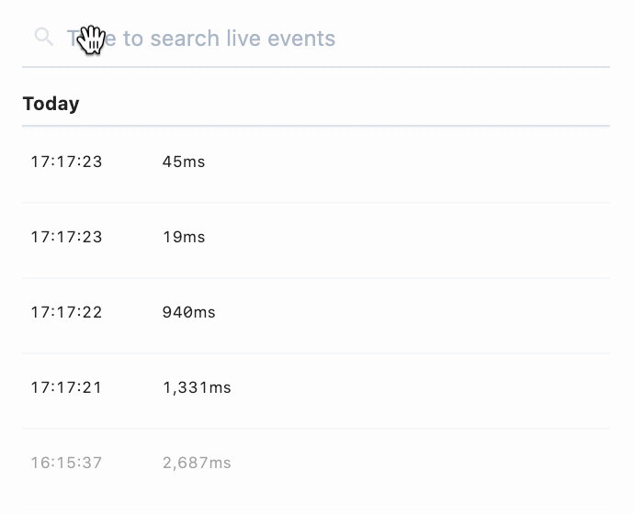Click the divider line under the search bar
Screen dimensions: 634x514
tap(316, 67)
